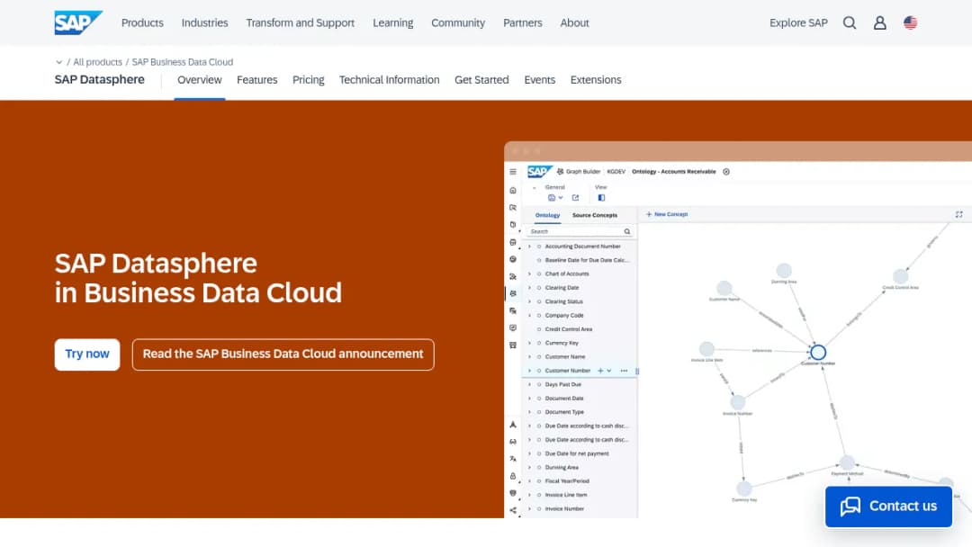Open the Extensions tab
This screenshot has width=972, height=547.
click(596, 80)
